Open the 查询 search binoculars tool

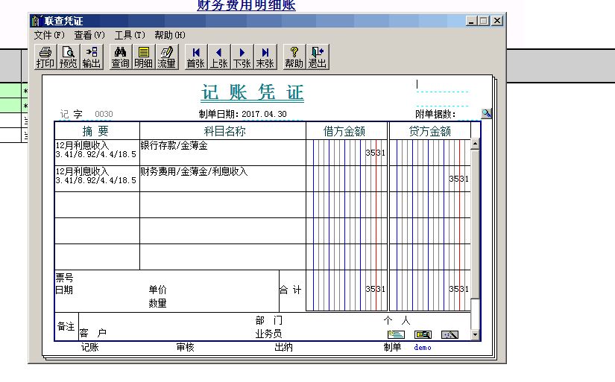click(x=120, y=57)
